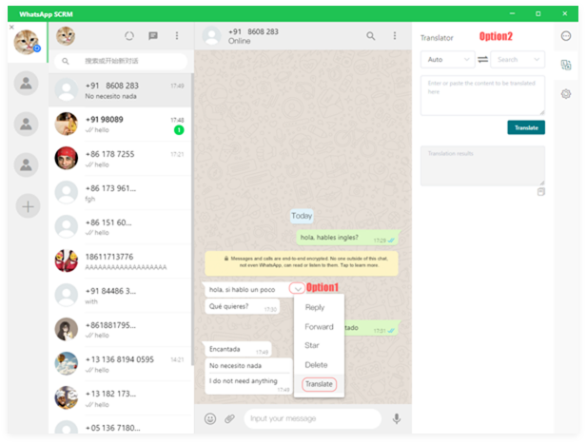
Task: Open the target language Search dropdown
Action: (518, 59)
